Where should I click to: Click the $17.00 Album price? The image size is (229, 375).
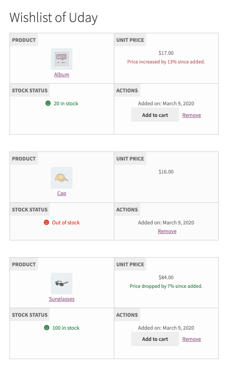point(166,53)
